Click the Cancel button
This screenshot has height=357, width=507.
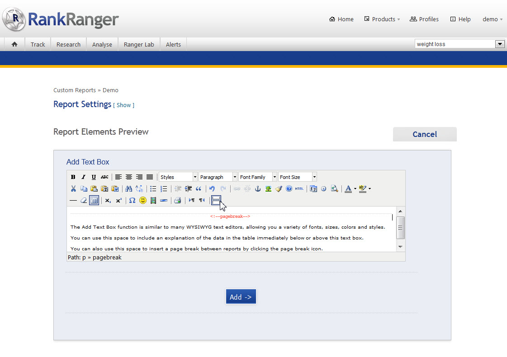click(424, 134)
